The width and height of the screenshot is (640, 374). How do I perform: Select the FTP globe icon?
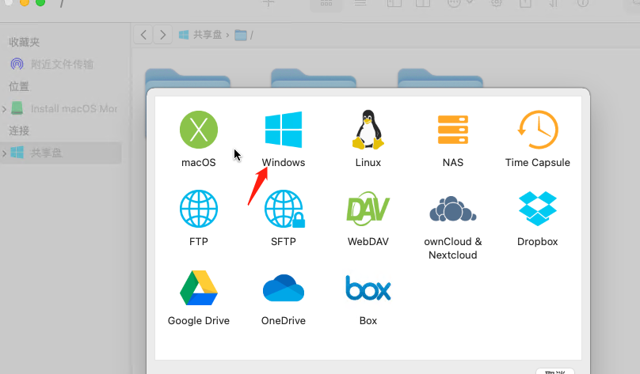click(x=199, y=209)
